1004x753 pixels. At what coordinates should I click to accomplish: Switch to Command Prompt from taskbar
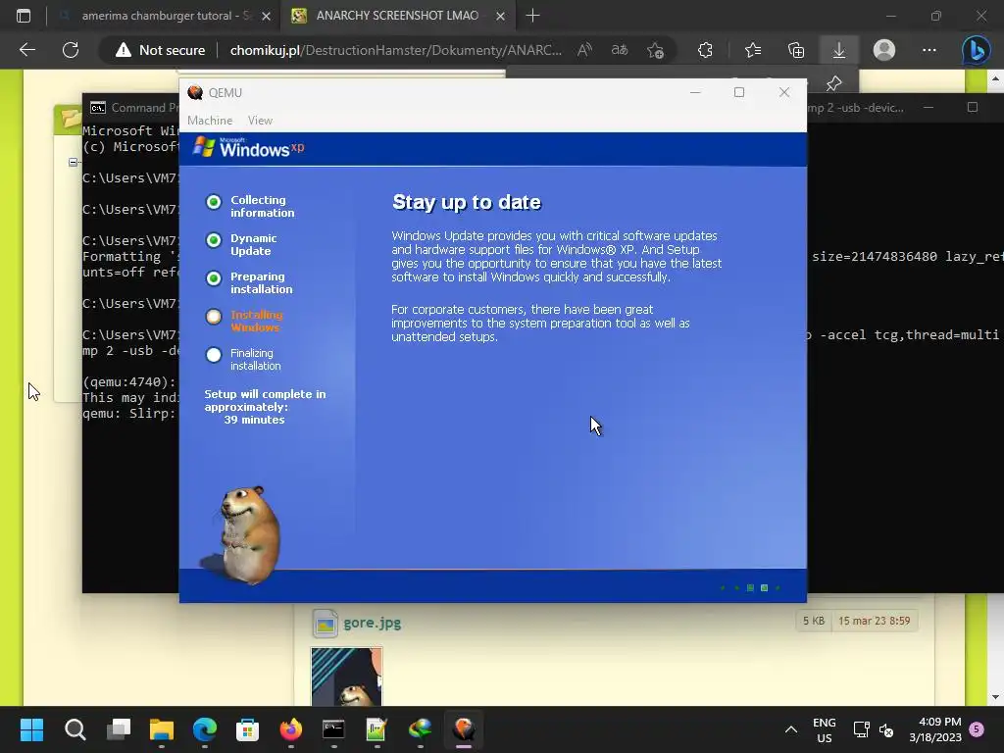333,729
